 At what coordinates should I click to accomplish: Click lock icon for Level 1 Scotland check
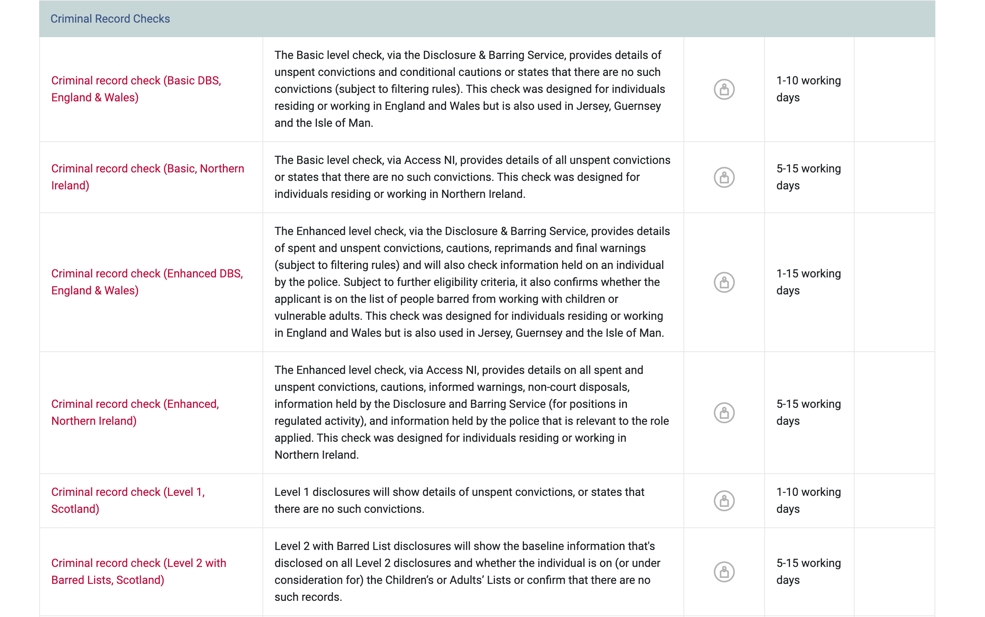point(724,501)
